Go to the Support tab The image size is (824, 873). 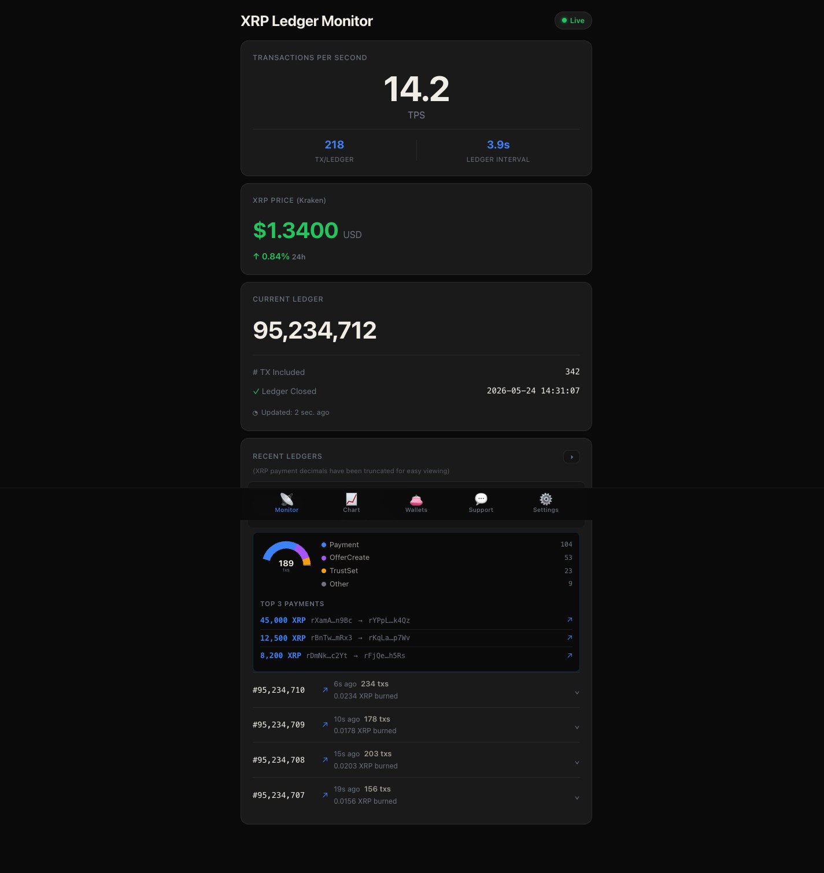click(481, 503)
